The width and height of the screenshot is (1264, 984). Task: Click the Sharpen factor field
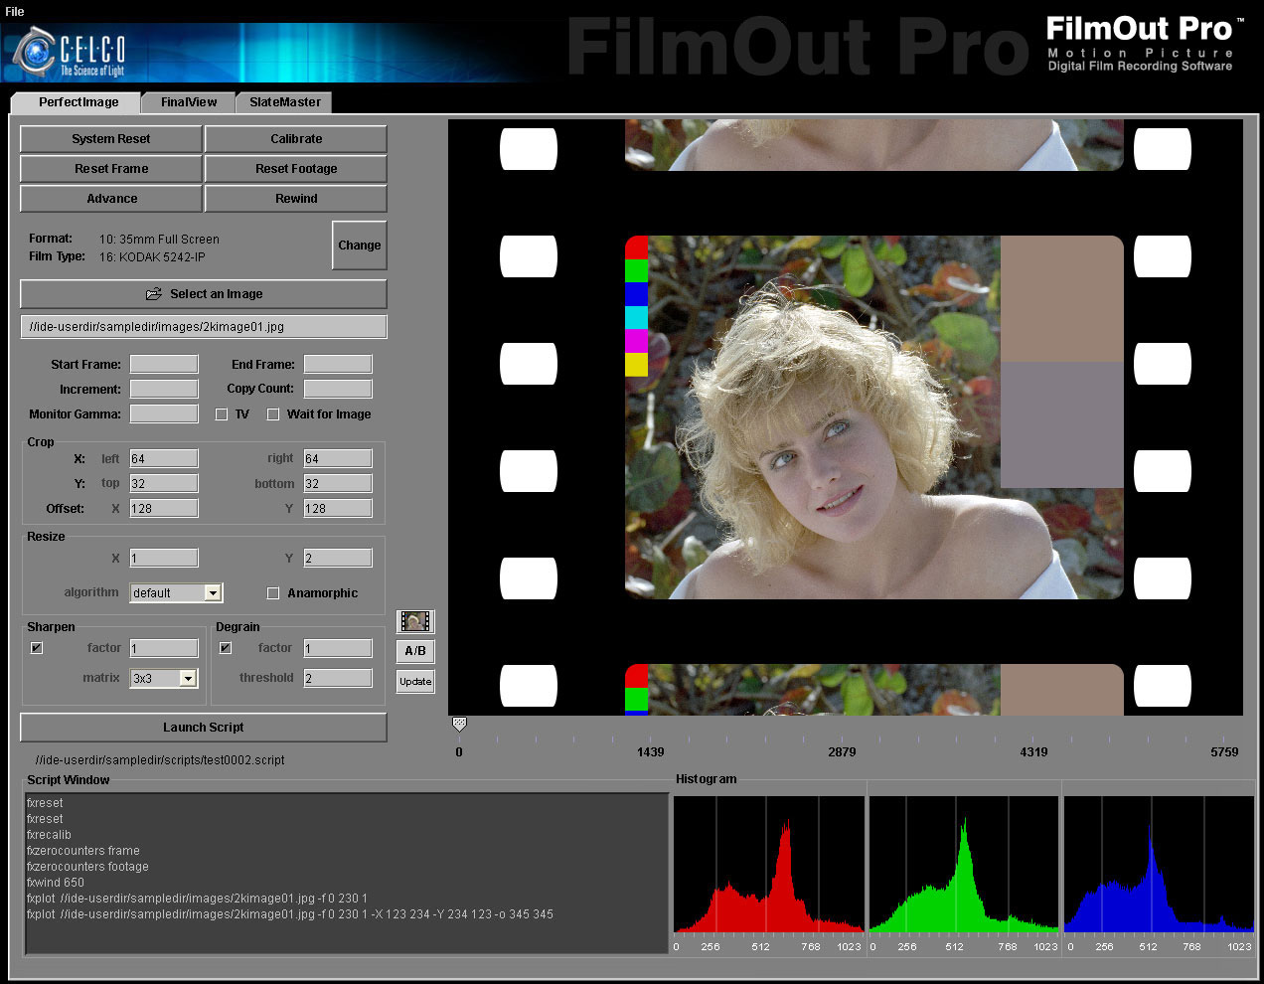coord(164,648)
